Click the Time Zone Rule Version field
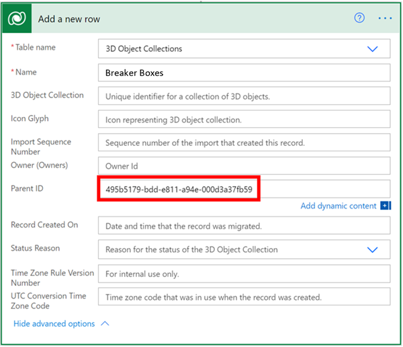 244,274
